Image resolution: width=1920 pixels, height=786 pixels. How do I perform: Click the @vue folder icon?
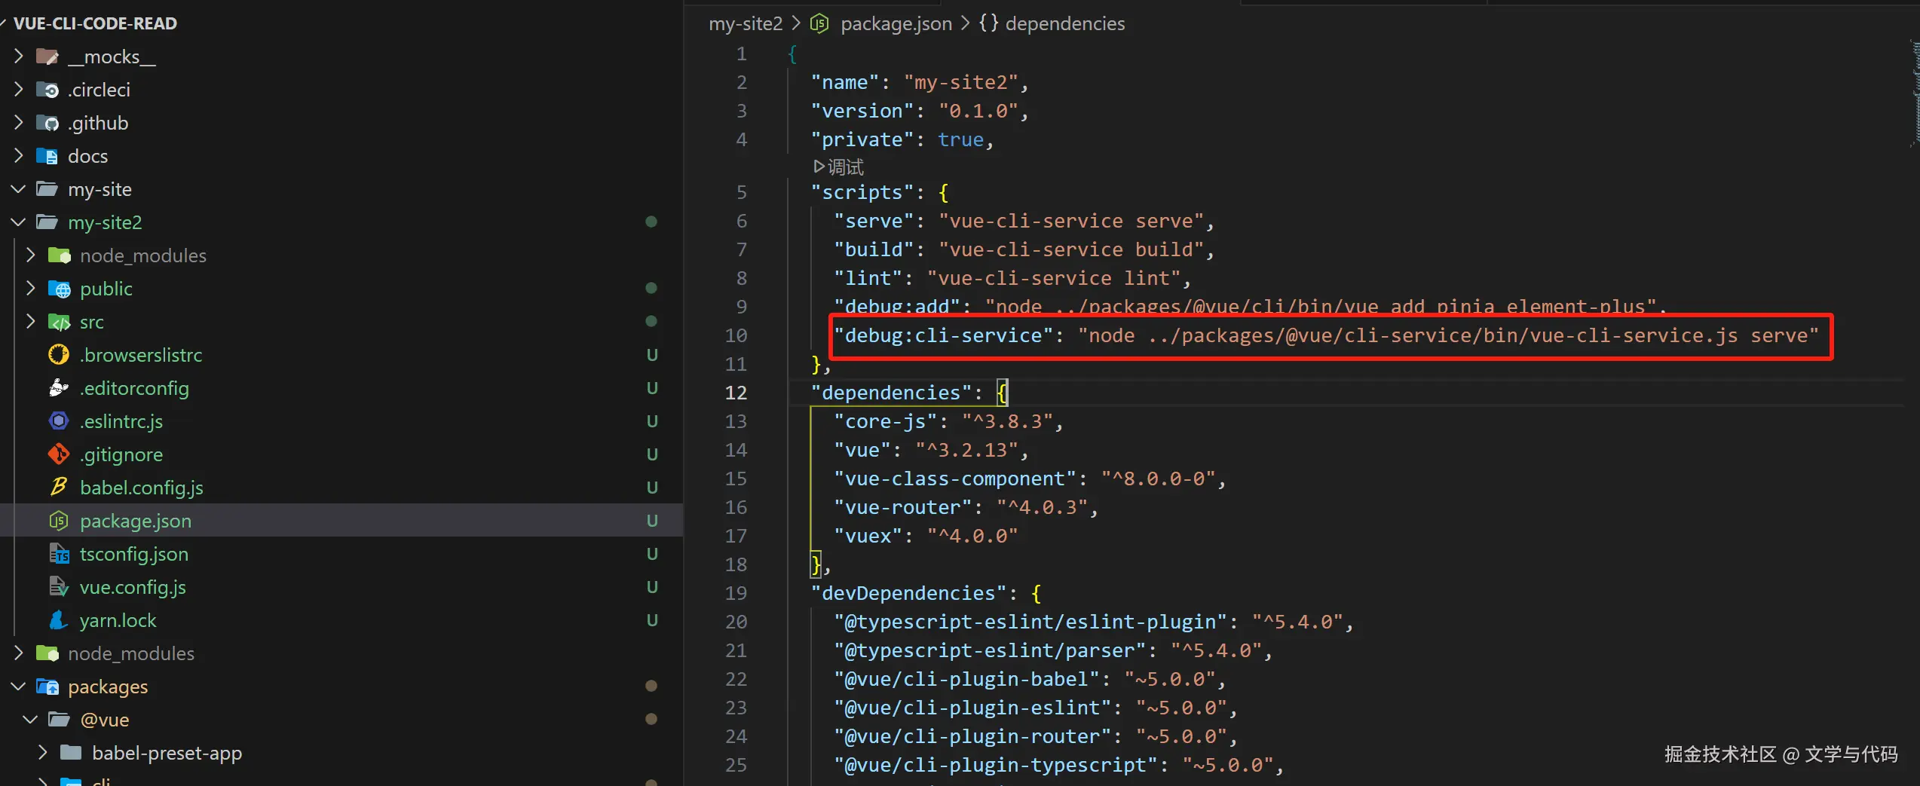[60, 720]
